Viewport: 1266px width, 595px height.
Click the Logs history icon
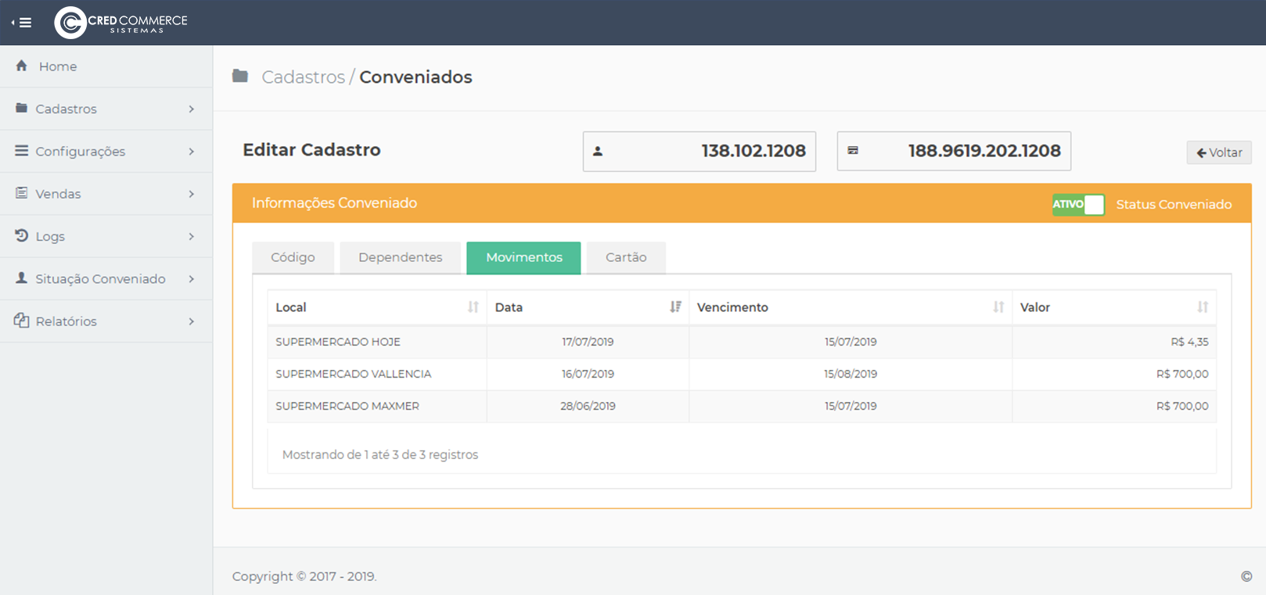click(x=22, y=235)
